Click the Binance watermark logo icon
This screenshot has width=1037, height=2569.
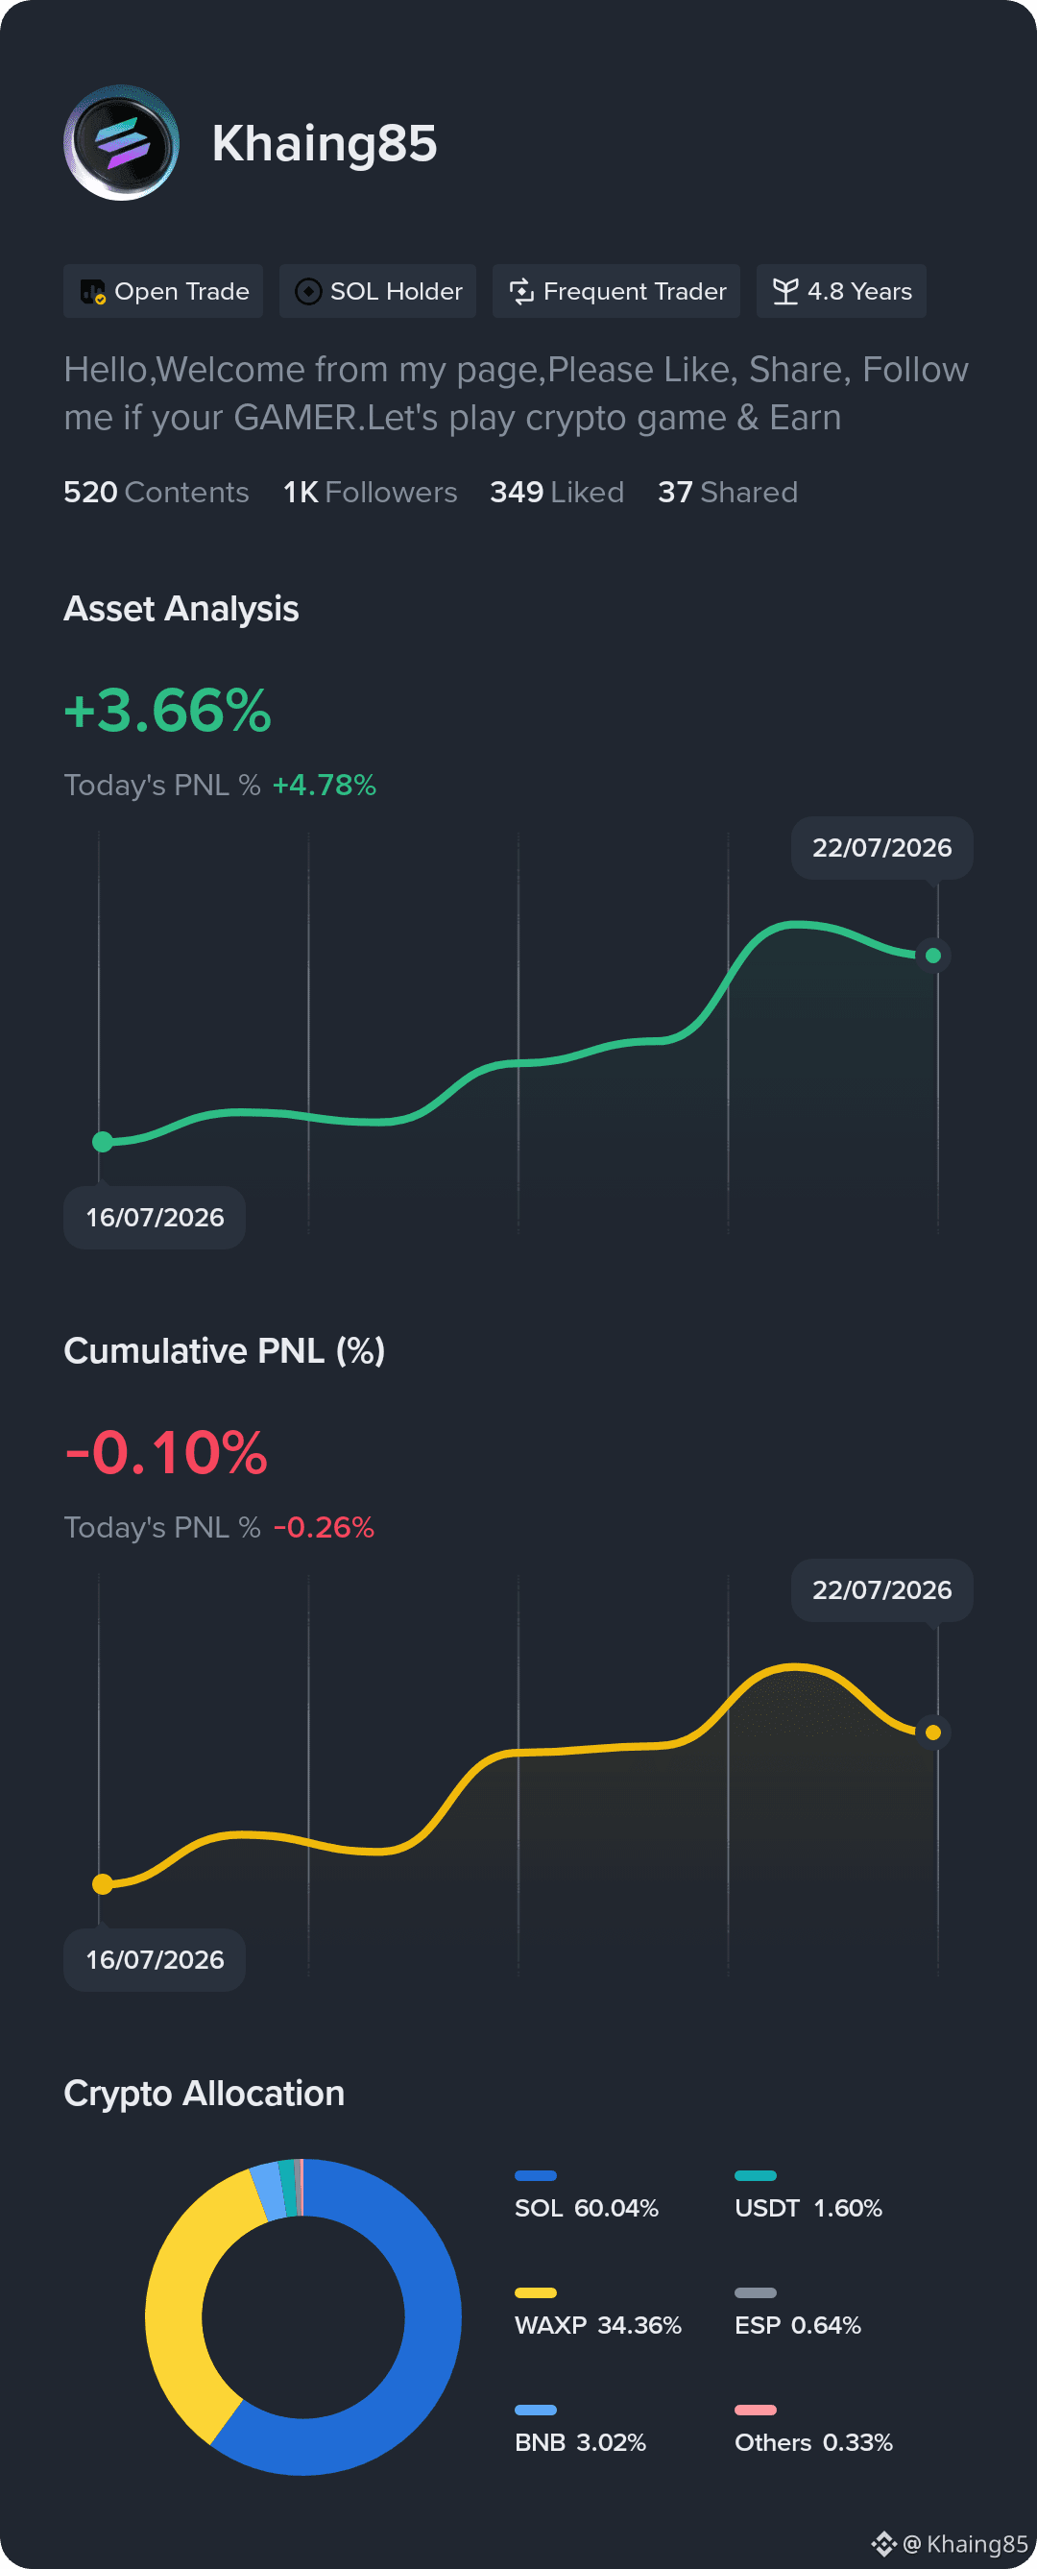coord(883,2544)
